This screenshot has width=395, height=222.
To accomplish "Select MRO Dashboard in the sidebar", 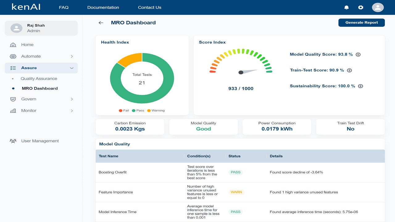I will 40,88.
